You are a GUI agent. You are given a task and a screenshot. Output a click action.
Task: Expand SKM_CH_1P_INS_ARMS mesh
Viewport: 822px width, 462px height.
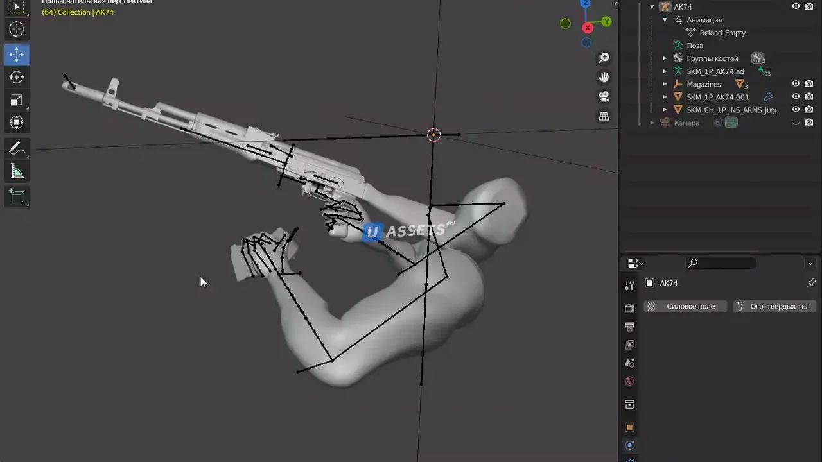665,110
